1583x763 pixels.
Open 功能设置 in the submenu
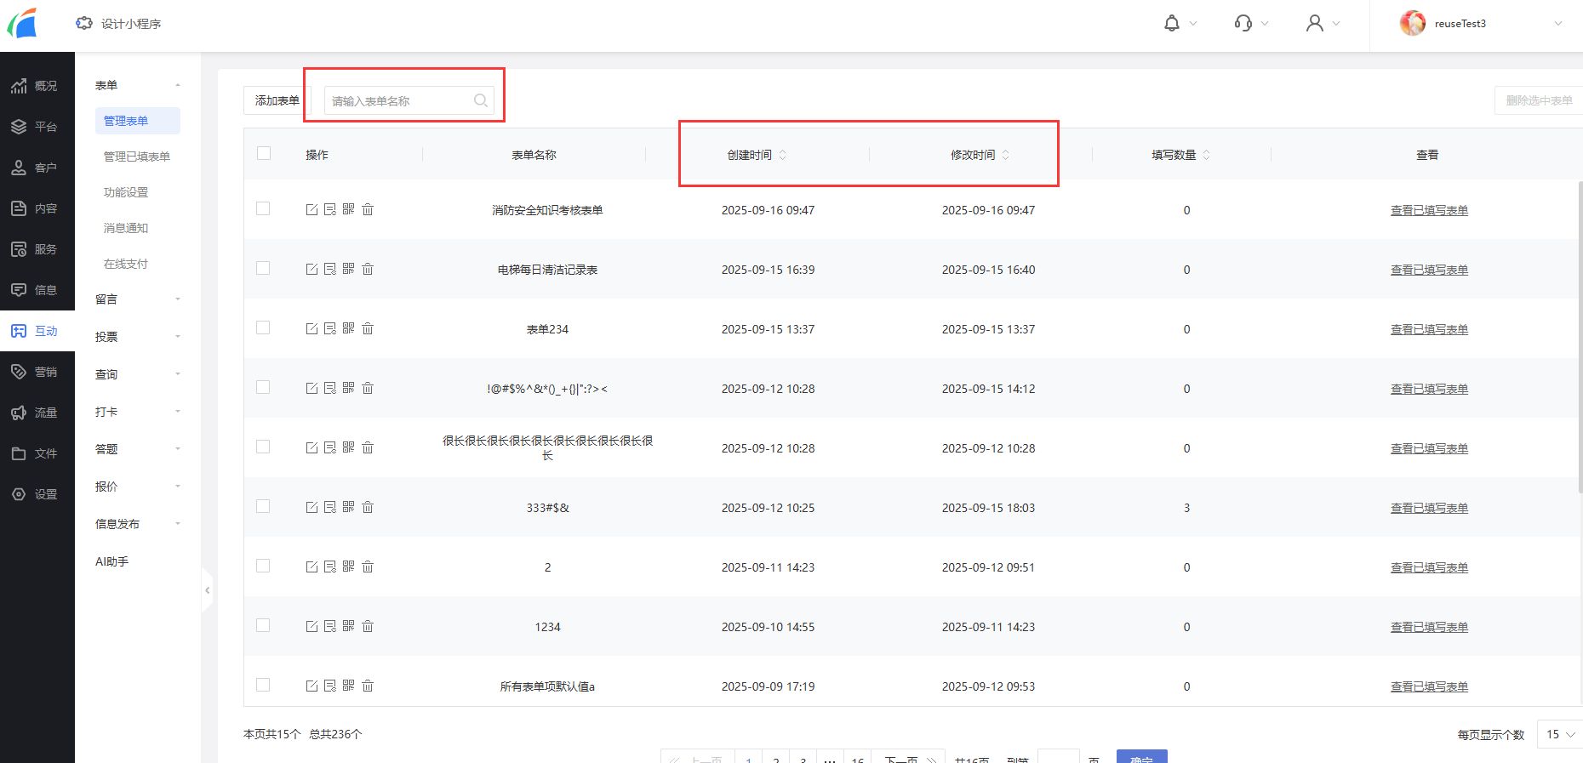[126, 192]
